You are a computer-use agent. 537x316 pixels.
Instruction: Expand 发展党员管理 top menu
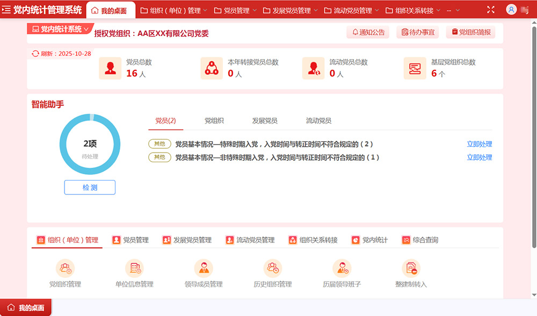coord(291,11)
